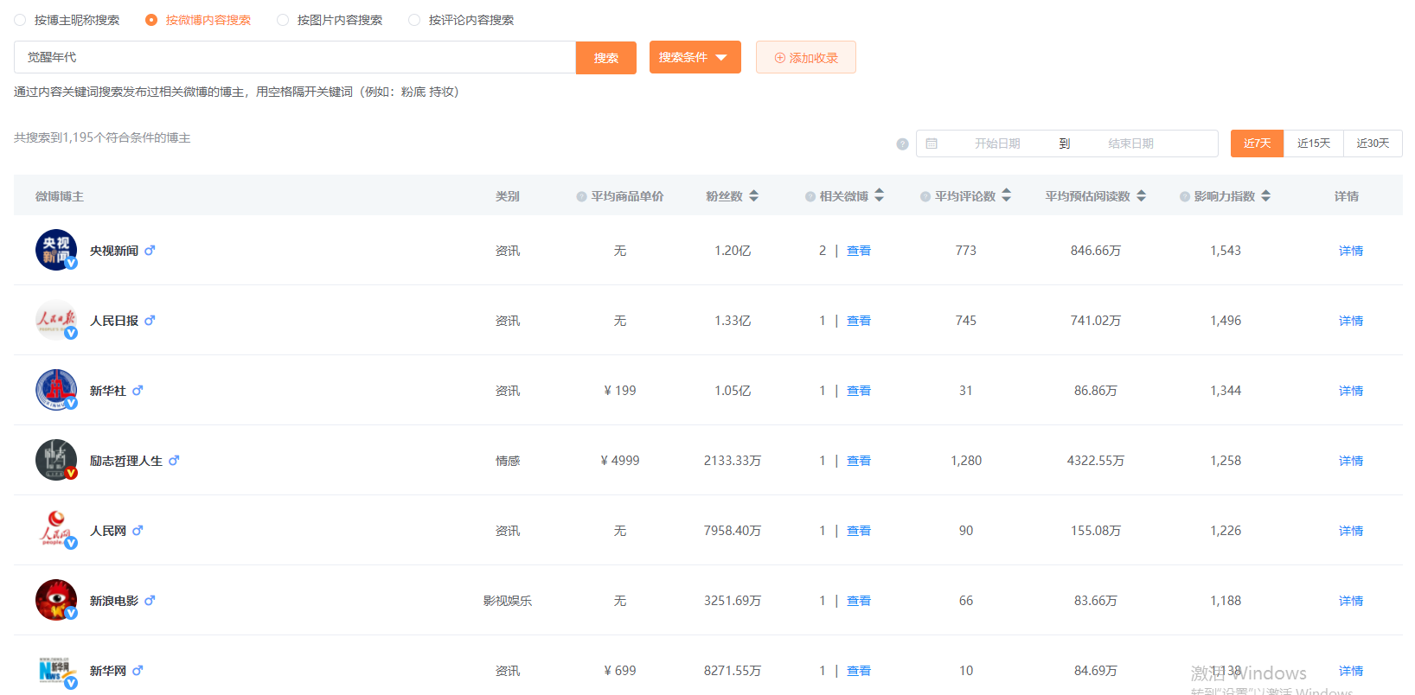Click the 添加收录 add-to-index button
Image resolution: width=1415 pixels, height=695 pixels.
[x=806, y=57]
